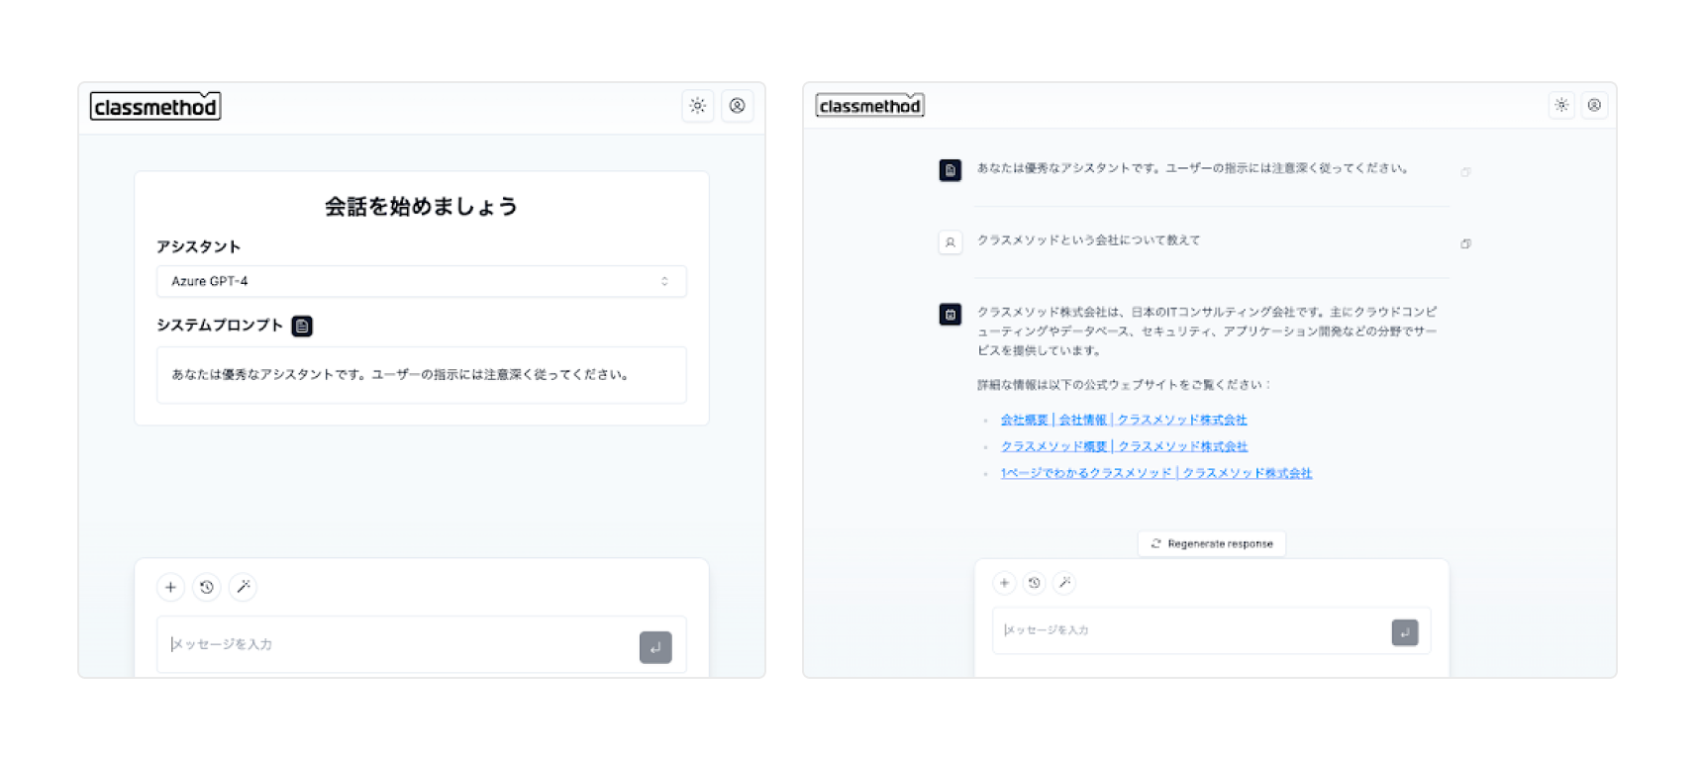
Task: Copy the system prompt message in right chat
Action: (1465, 172)
